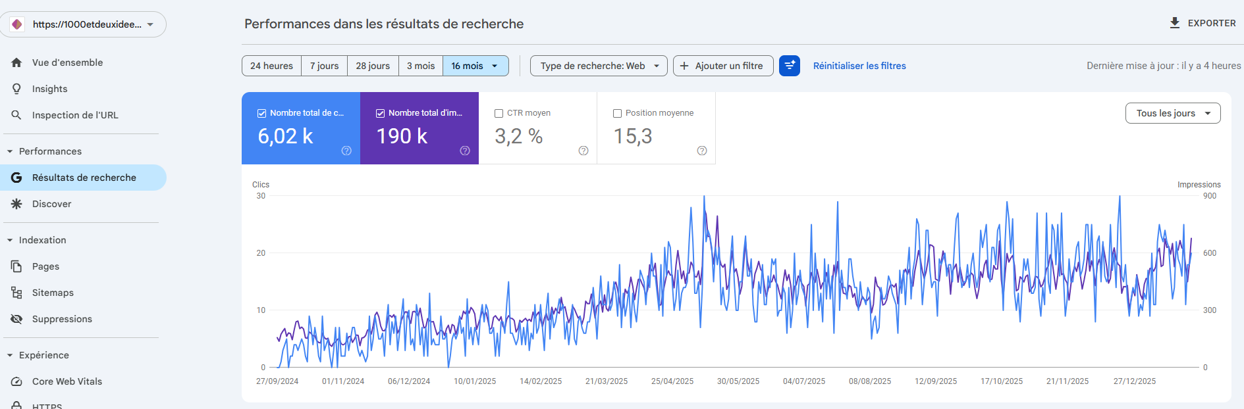Uncheck the total clicks checkbox
Screen dimensions: 1244x409
(x=261, y=113)
